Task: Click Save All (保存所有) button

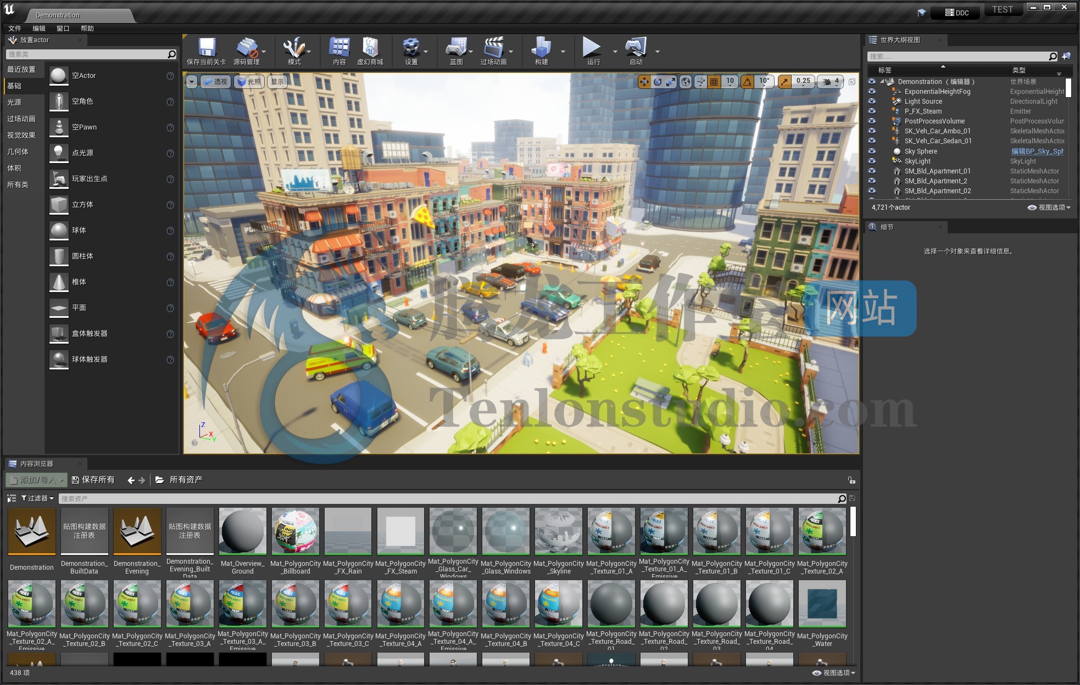Action: point(93,480)
